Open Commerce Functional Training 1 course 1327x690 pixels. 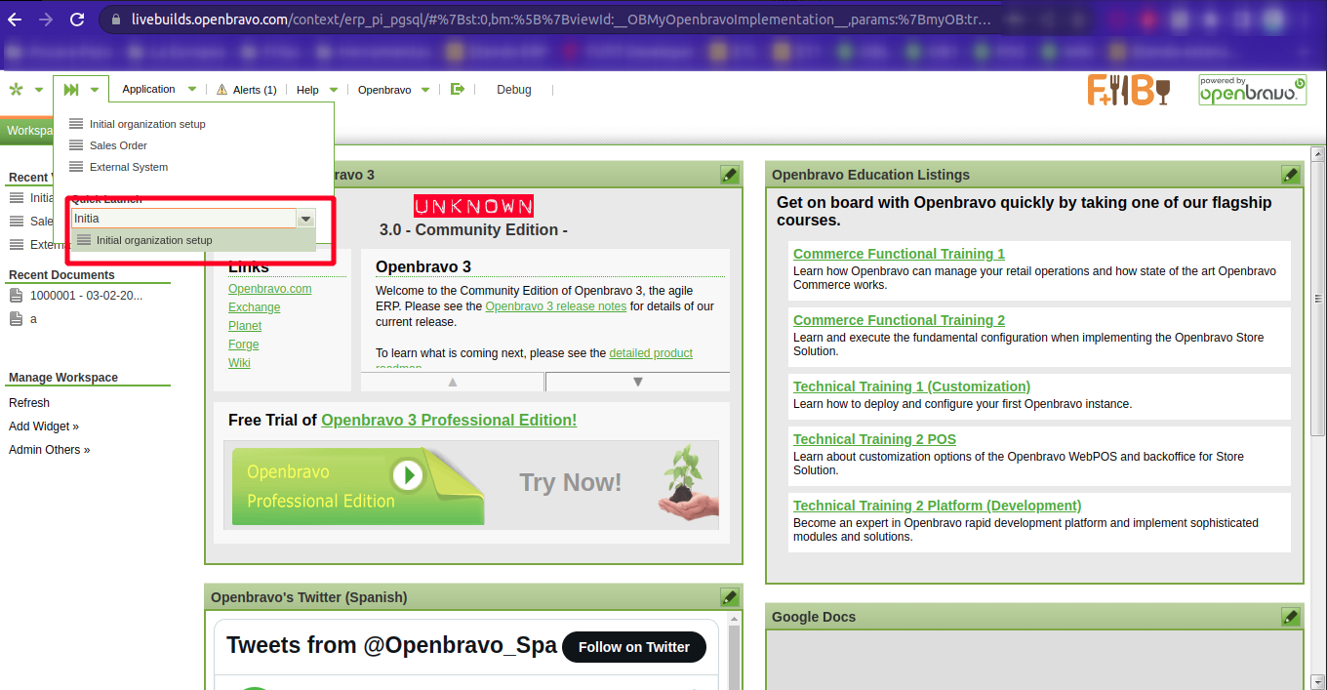899,254
